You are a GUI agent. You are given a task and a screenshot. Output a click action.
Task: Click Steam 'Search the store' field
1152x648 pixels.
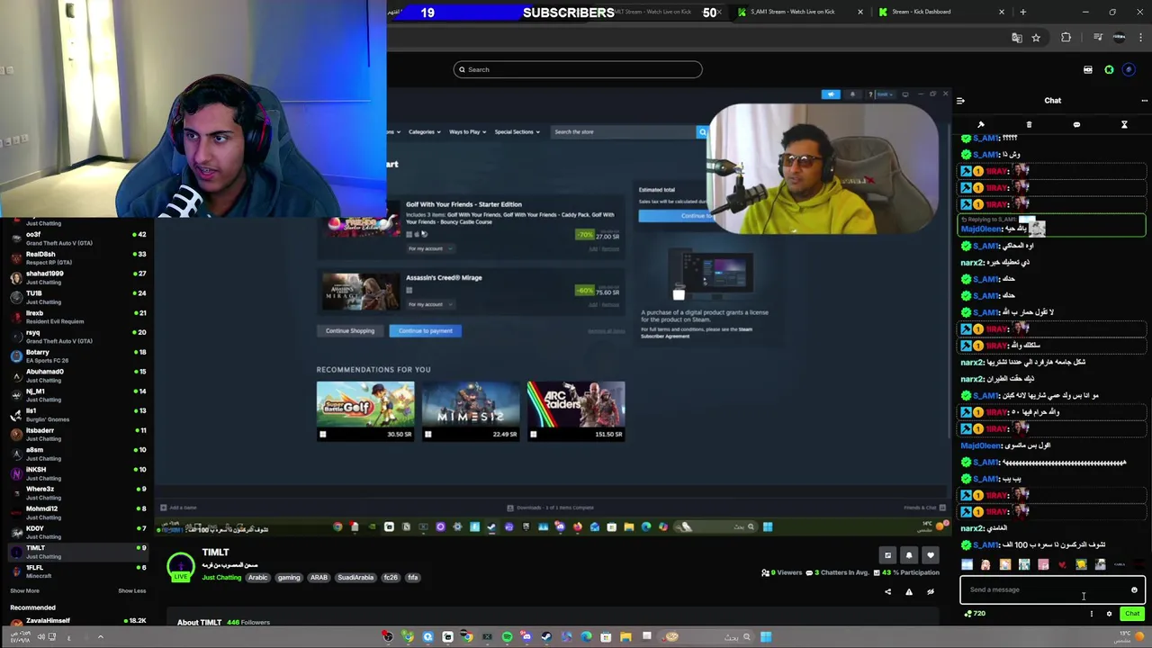coord(624,132)
